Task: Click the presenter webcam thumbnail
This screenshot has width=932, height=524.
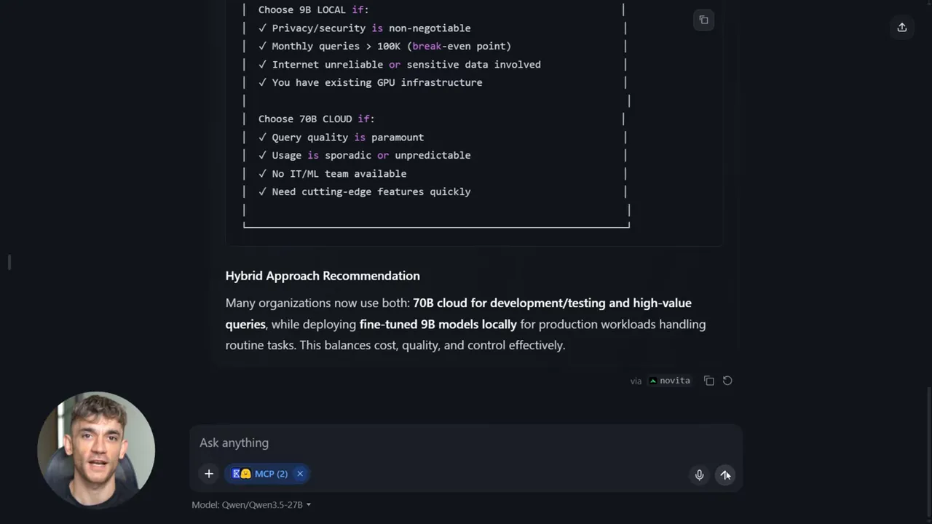Action: coord(96,450)
